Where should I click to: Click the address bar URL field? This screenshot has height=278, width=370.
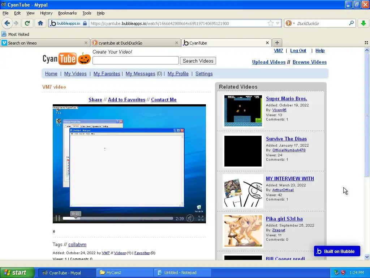(178, 24)
